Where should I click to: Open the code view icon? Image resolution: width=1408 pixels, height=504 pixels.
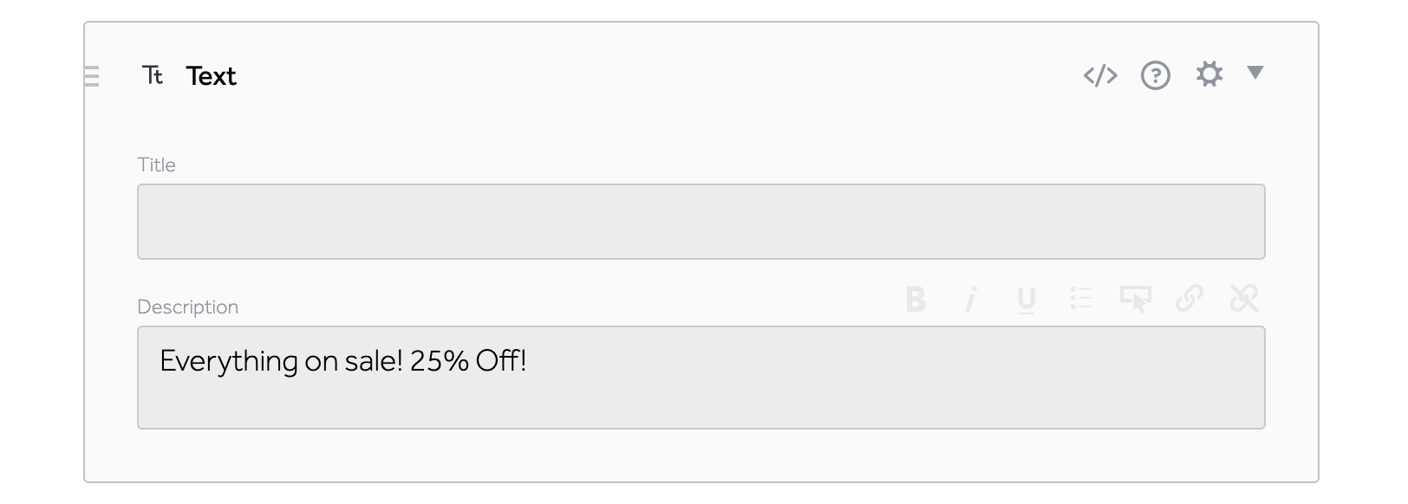[x=1100, y=76]
